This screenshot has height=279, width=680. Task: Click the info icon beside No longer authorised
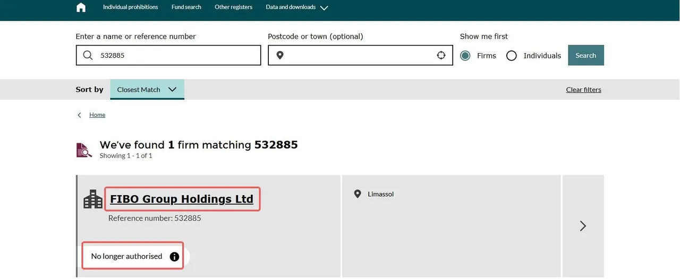(x=174, y=257)
